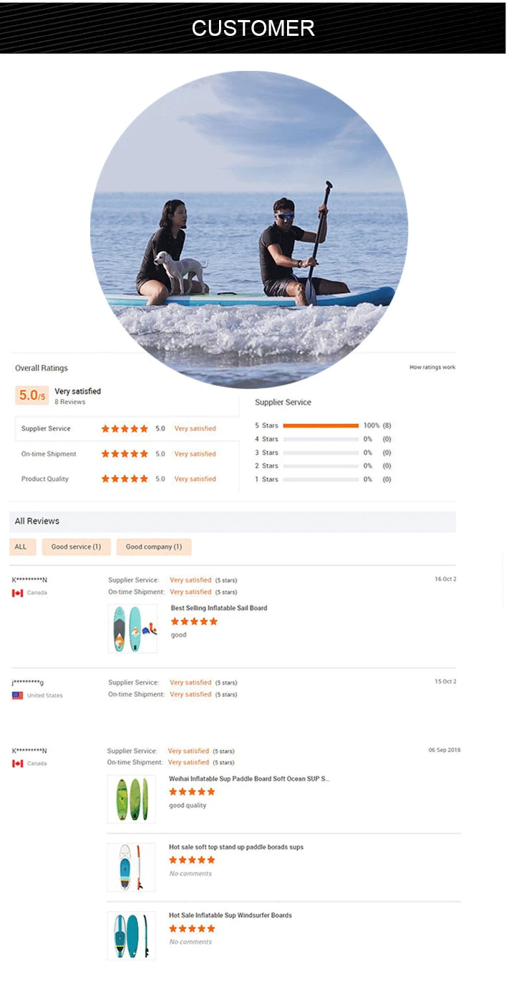Viewport: 509px width, 997px height.
Task: Click the 4 Stars rating bar
Action: pos(321,439)
